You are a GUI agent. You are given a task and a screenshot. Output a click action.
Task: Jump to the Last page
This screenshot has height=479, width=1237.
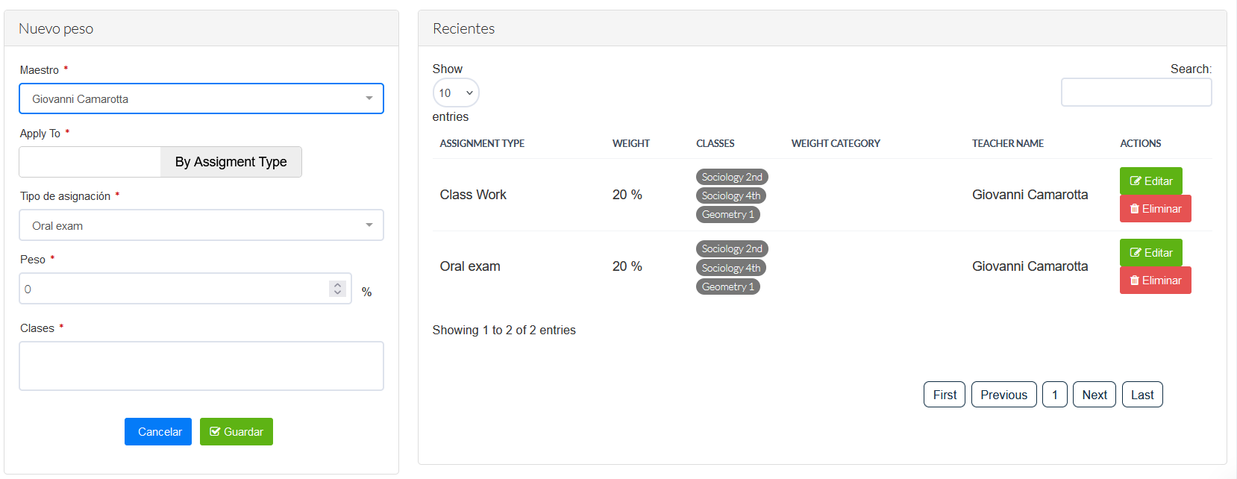1142,395
